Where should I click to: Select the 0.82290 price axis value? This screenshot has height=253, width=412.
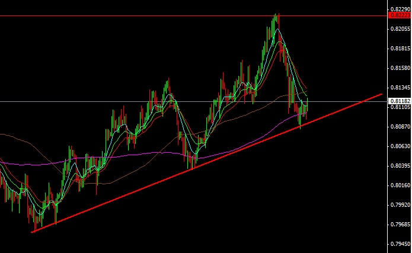click(x=400, y=9)
